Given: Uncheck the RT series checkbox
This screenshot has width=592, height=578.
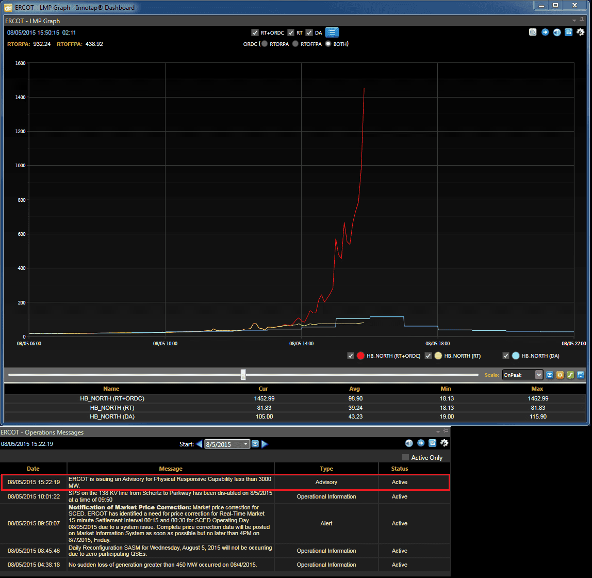Looking at the screenshot, I should coord(291,33).
